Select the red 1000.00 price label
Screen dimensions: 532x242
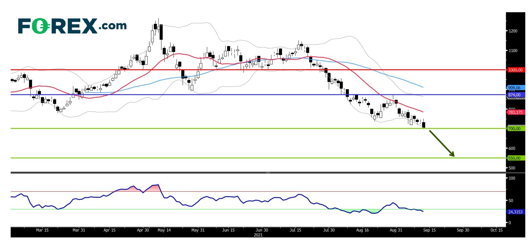(516, 70)
